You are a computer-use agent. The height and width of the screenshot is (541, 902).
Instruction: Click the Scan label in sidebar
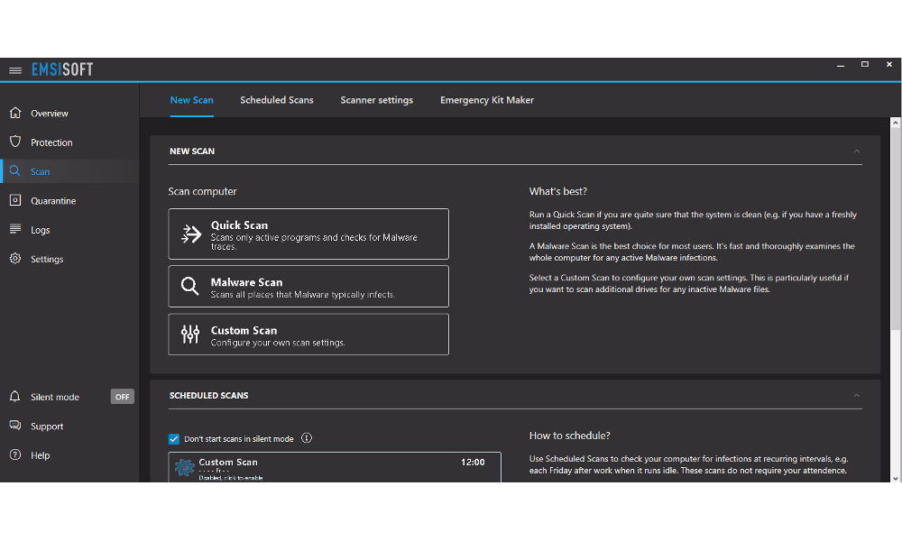(x=41, y=171)
